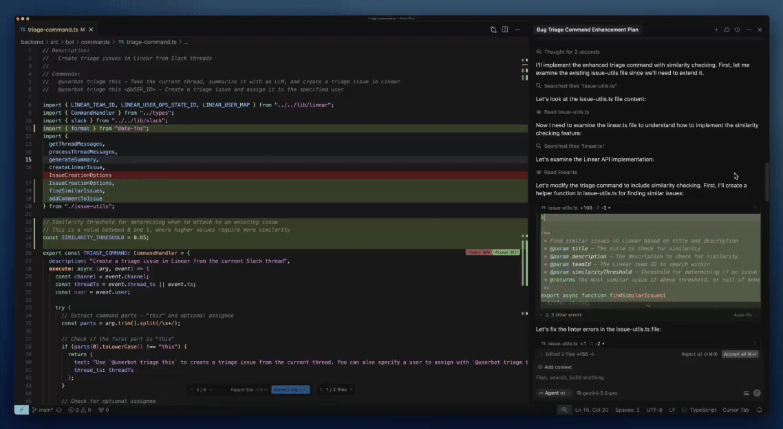Open the gemini-2.5-pro model selector
783x429 pixels.
597,393
